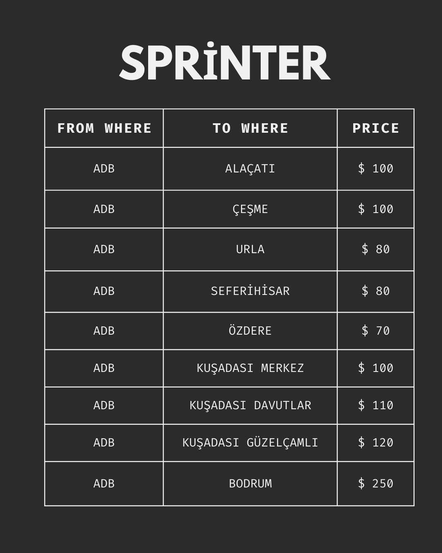The height and width of the screenshot is (553, 442).
Task: Click the URLA destination cell
Action: pos(250,249)
